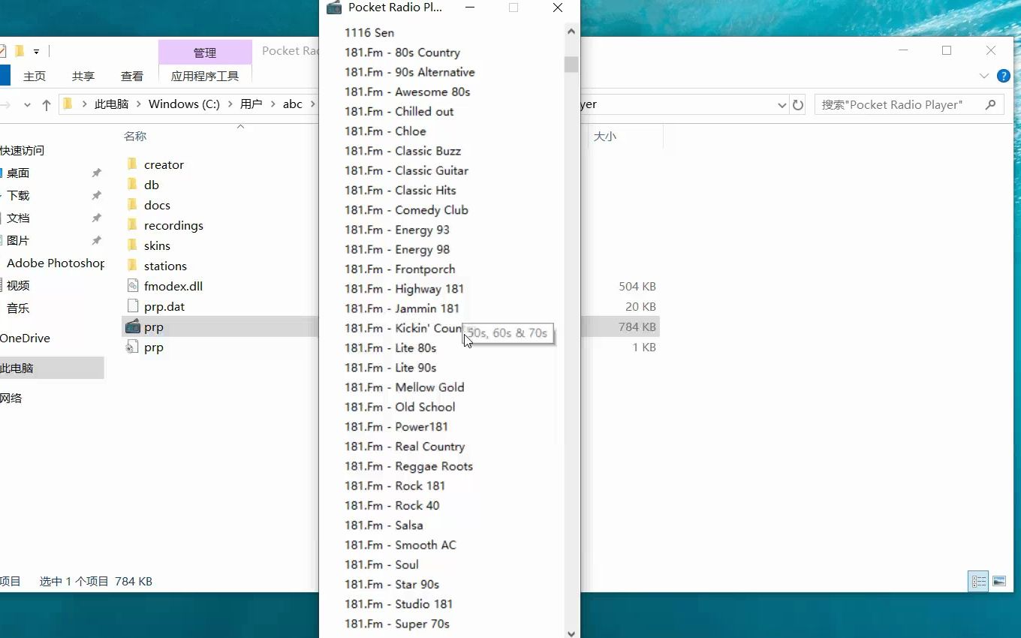Image resolution: width=1021 pixels, height=638 pixels.
Task: Sort by 大小 column header
Action: pyautogui.click(x=605, y=136)
